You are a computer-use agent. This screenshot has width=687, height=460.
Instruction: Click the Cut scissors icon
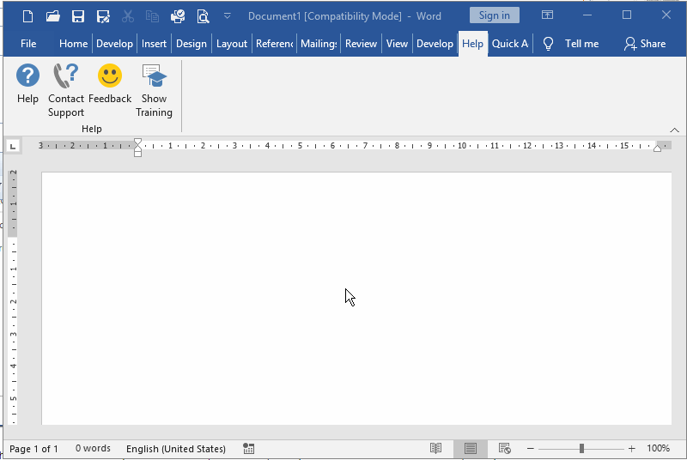coord(127,16)
